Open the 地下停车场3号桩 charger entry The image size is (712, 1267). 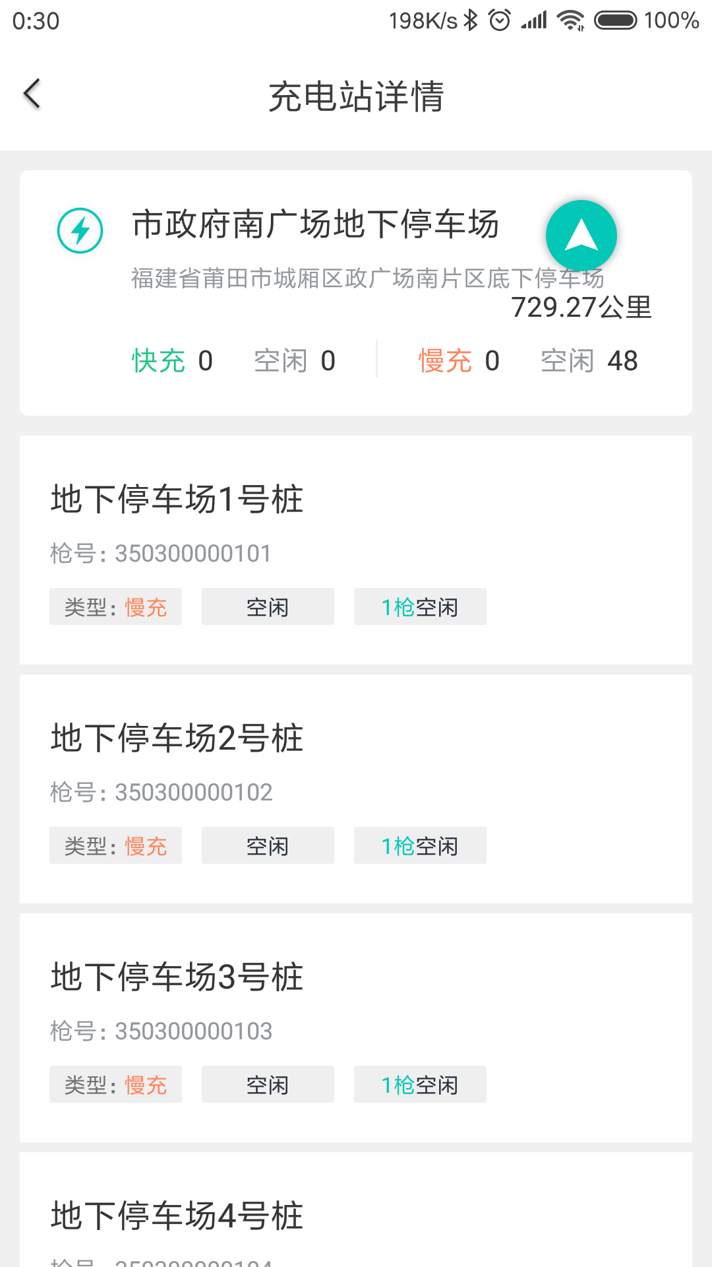pos(177,977)
